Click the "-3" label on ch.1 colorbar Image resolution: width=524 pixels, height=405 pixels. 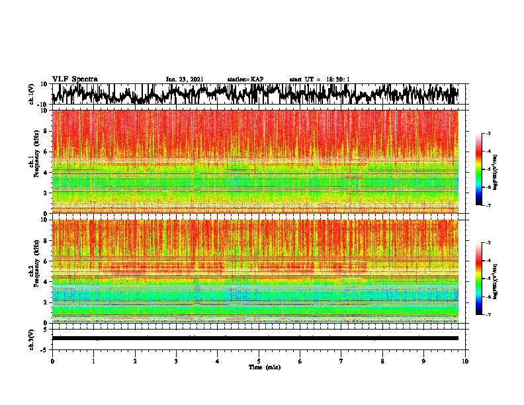488,133
